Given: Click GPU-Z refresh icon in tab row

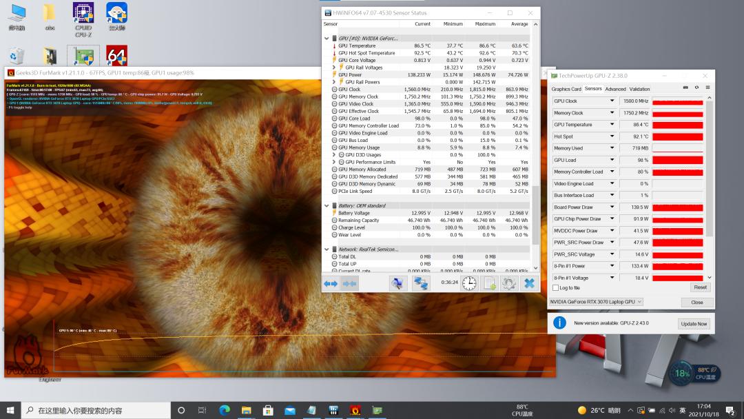Looking at the screenshot, I should (695, 88).
